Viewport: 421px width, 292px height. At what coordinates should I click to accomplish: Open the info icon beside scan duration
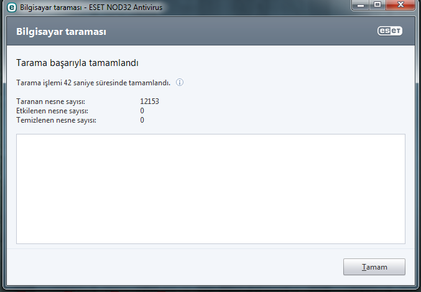coord(180,82)
